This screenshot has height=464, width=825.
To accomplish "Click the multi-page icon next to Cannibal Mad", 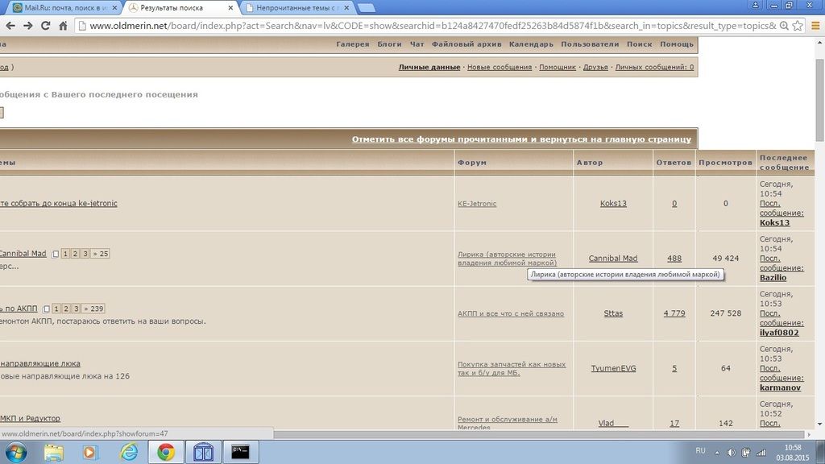I will coord(56,255).
